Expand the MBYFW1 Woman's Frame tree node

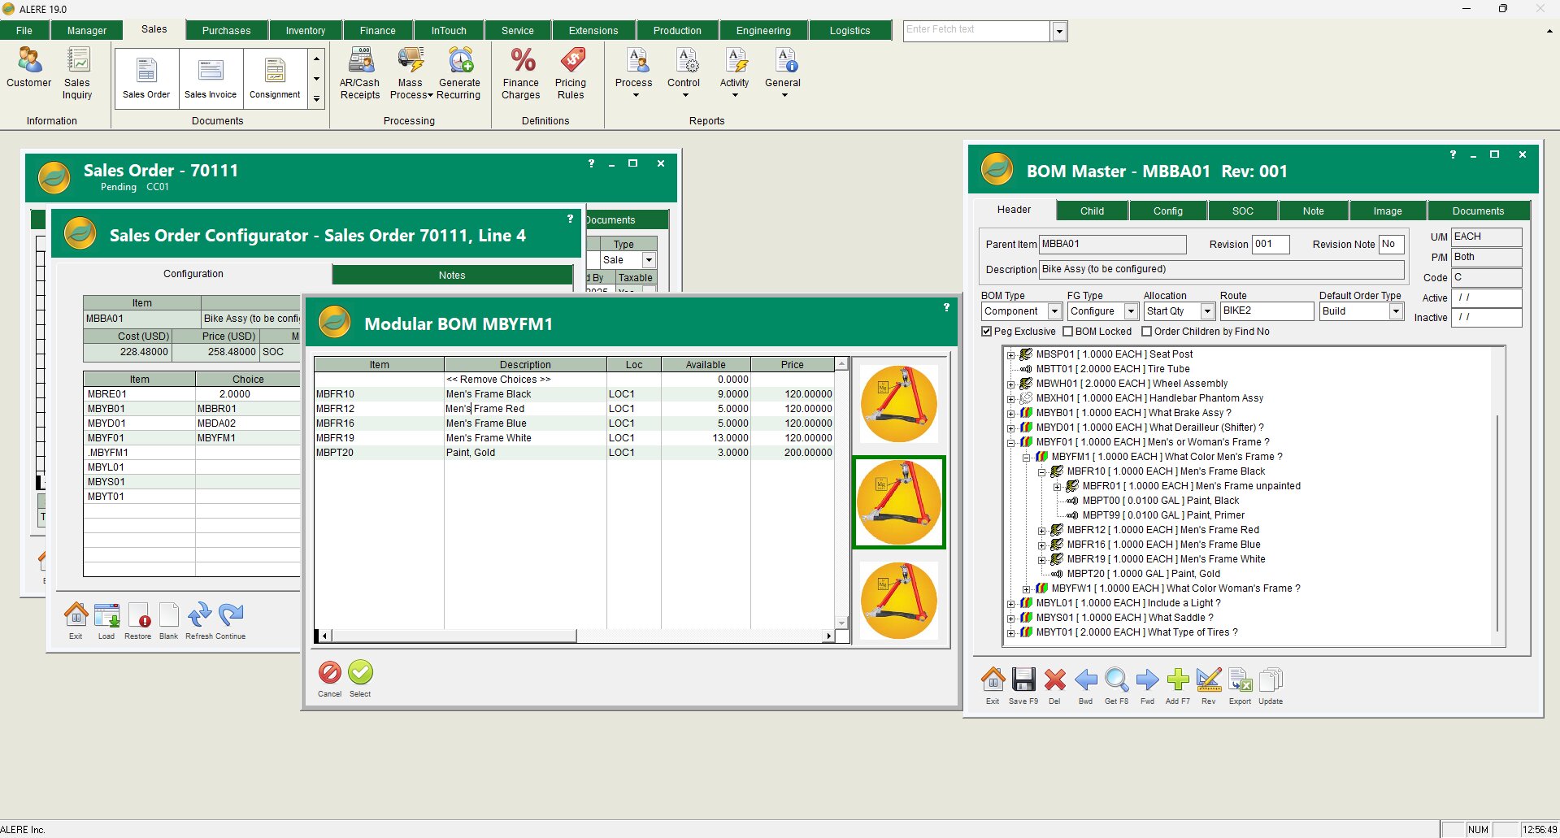coord(1027,589)
